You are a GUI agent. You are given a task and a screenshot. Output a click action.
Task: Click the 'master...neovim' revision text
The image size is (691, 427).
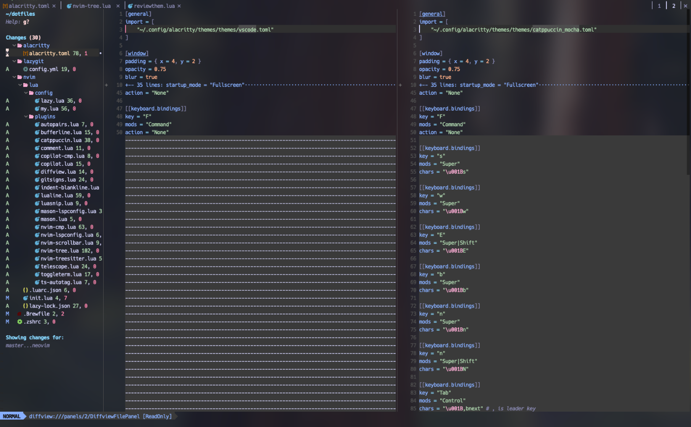pos(28,346)
